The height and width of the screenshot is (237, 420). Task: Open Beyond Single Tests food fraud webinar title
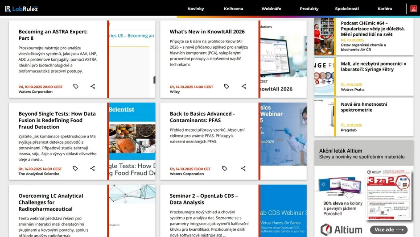point(57,120)
